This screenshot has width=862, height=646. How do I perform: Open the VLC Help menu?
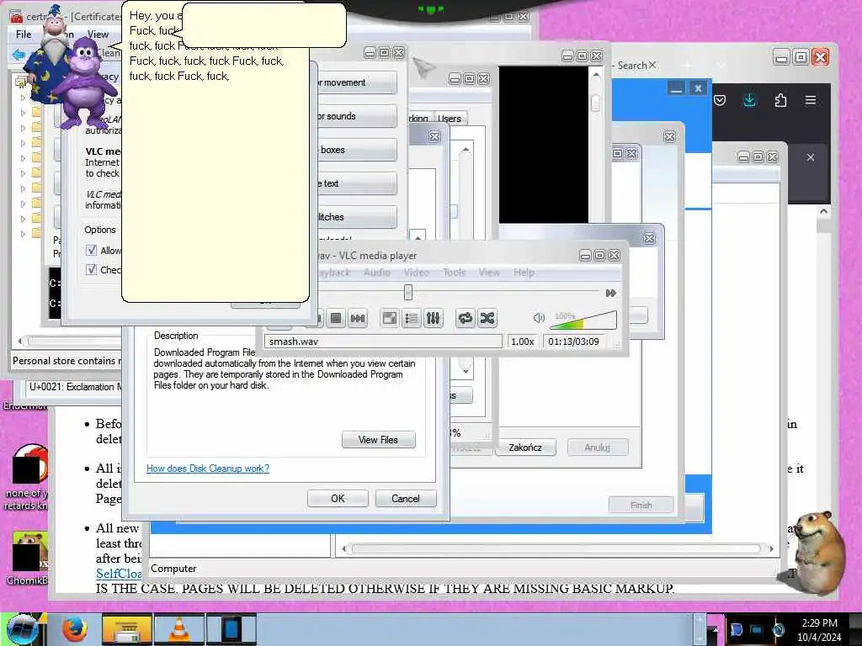(x=524, y=272)
